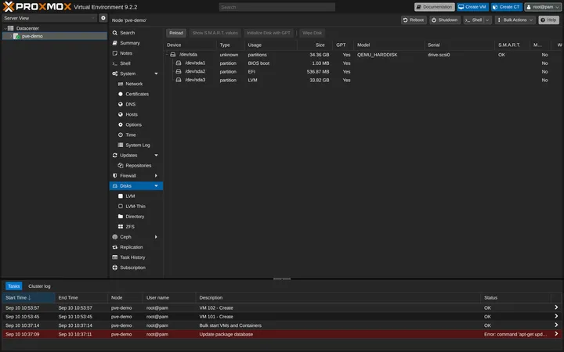
Task: Collapse the Updates section arrow
Action: [156, 155]
